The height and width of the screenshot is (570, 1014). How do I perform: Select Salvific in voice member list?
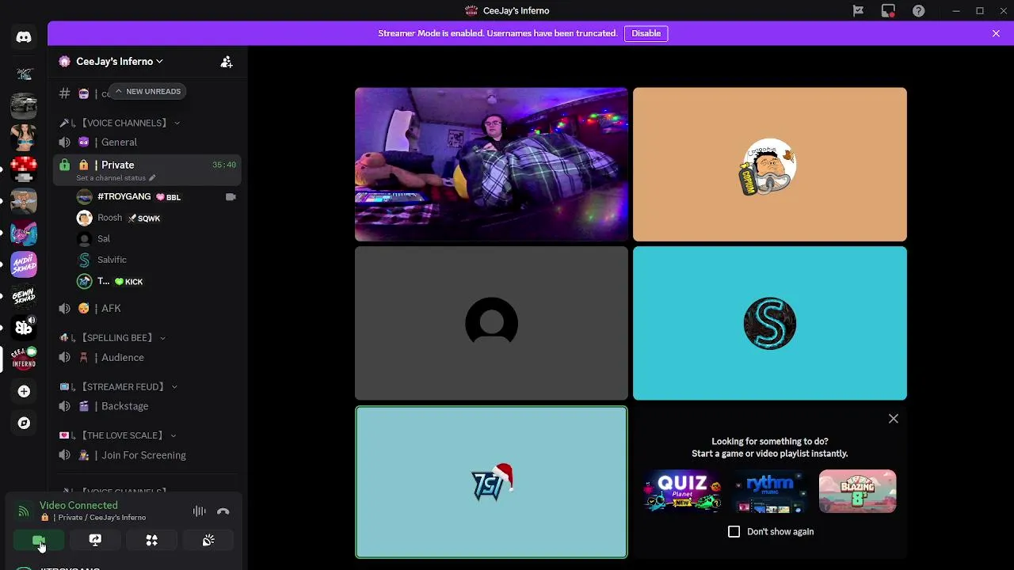coord(156,260)
